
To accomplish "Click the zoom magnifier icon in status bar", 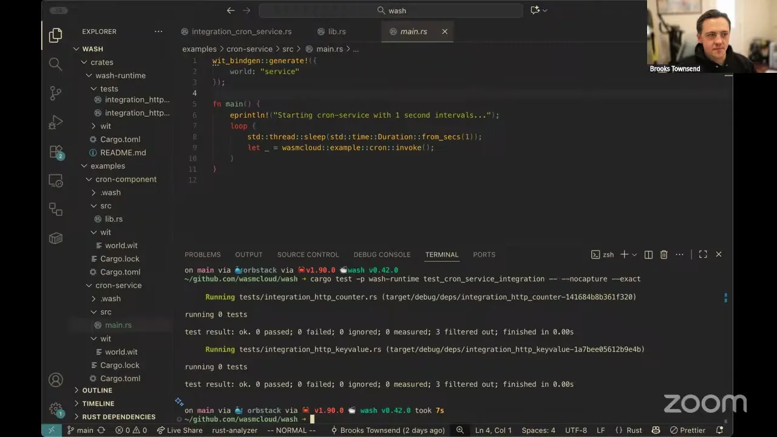I will point(460,430).
